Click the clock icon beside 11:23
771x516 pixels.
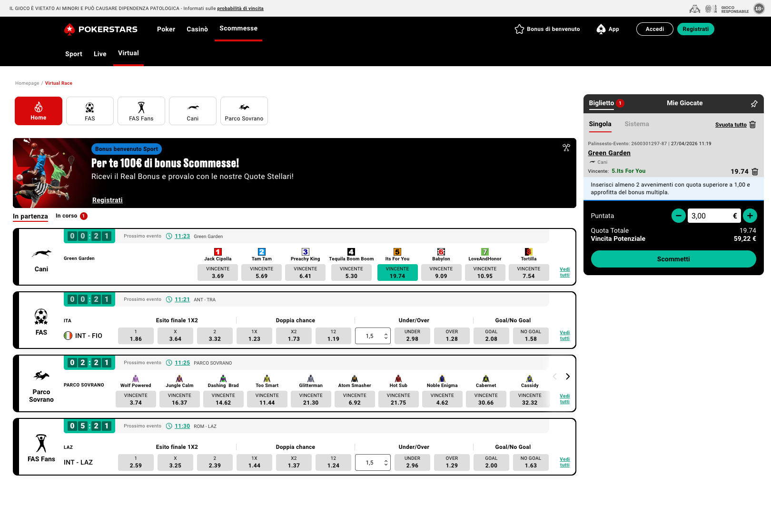(x=169, y=236)
